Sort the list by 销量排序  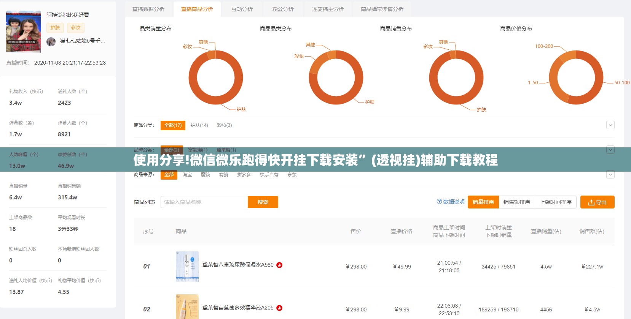click(x=483, y=202)
